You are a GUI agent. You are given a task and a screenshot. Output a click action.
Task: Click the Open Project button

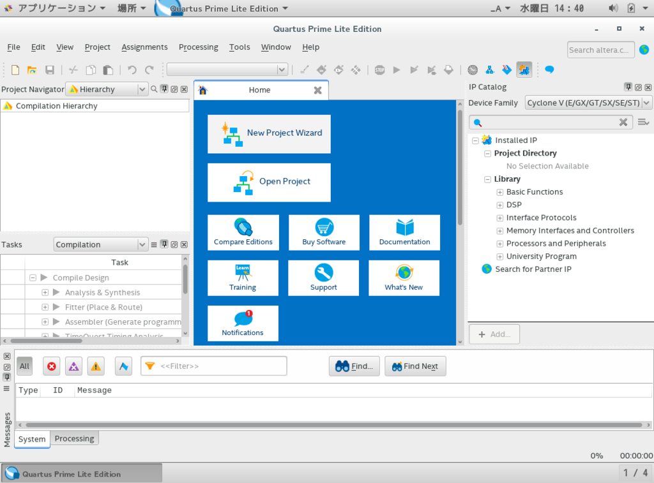(269, 182)
